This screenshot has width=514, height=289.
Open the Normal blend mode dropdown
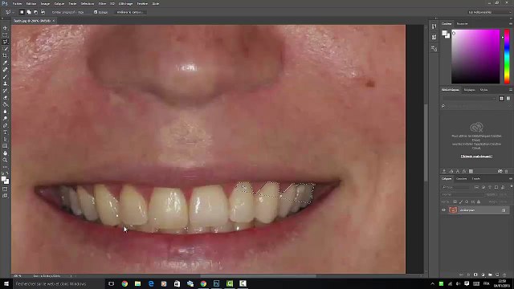[463, 194]
